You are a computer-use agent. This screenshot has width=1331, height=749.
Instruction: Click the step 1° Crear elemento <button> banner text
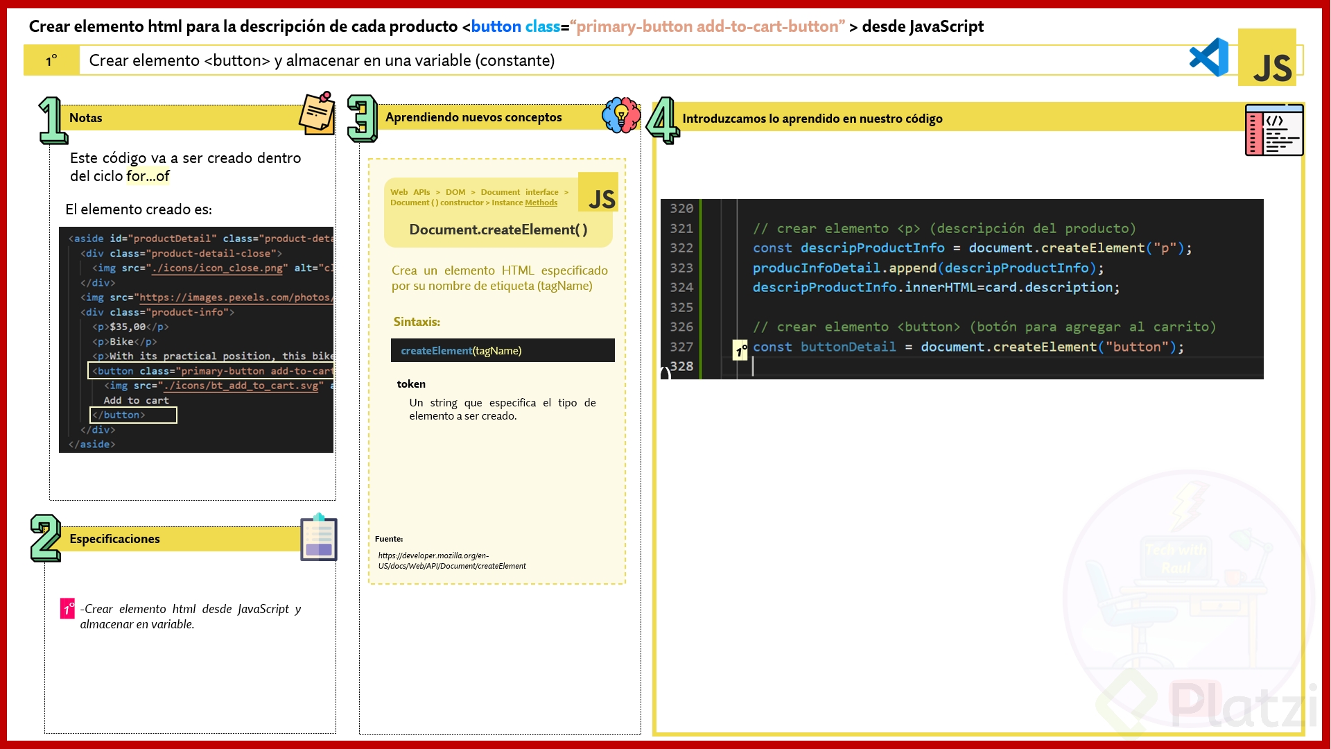point(322,60)
